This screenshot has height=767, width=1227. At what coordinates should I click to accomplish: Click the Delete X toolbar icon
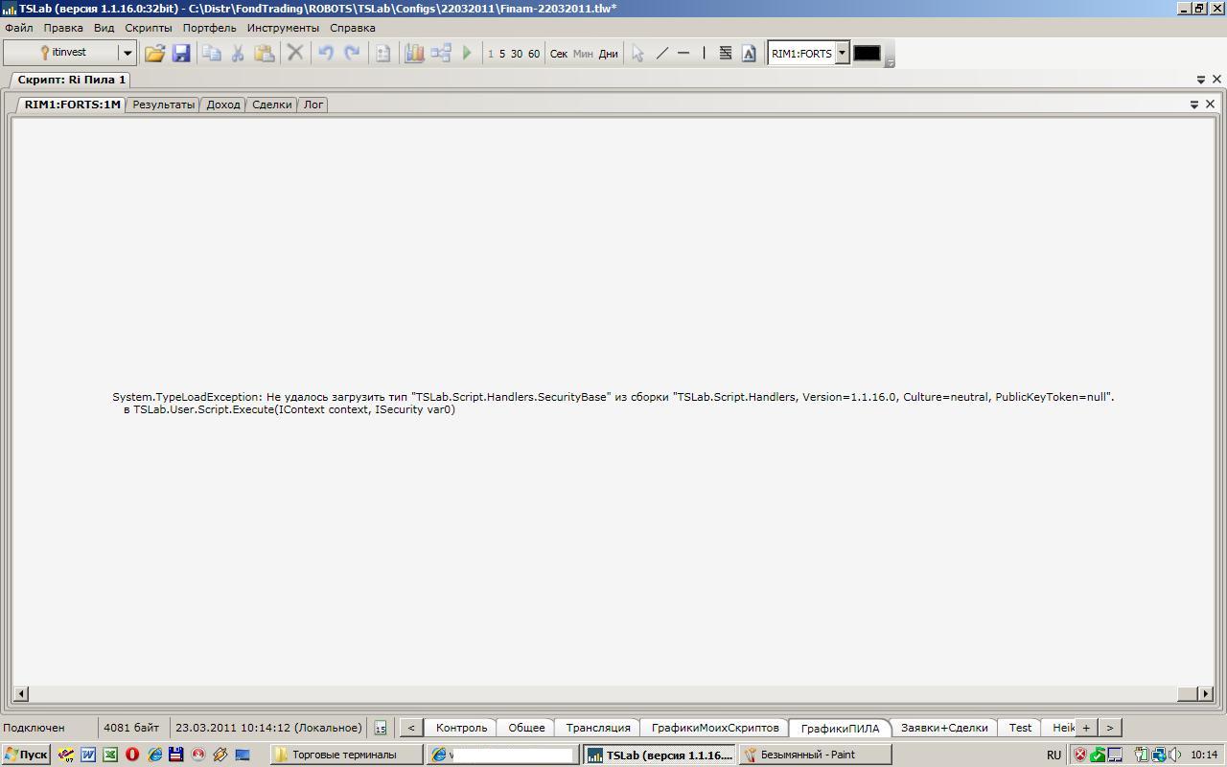[x=295, y=54]
